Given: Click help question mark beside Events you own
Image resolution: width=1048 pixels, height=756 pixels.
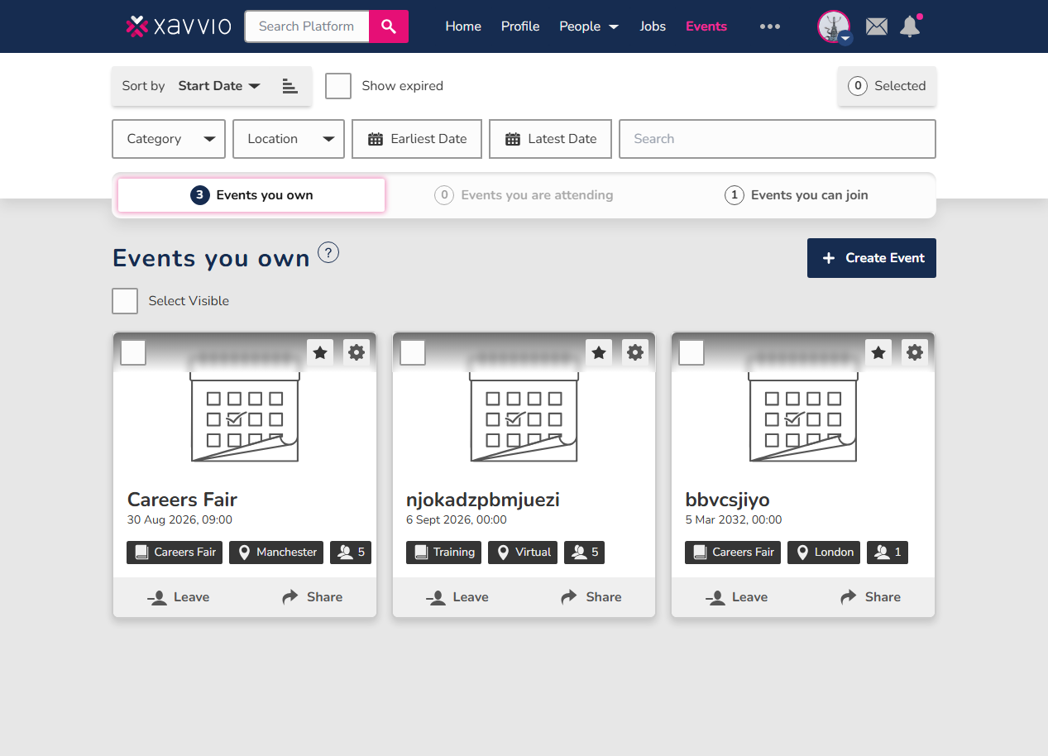Looking at the screenshot, I should coord(328,253).
